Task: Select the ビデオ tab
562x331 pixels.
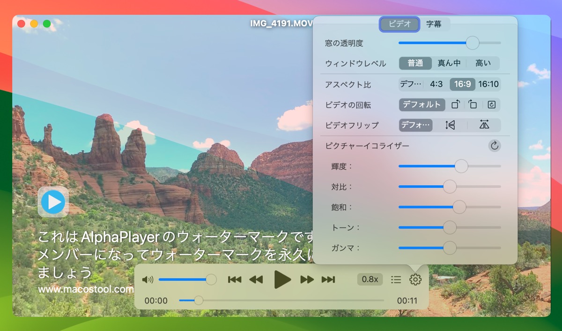Action: (x=399, y=24)
